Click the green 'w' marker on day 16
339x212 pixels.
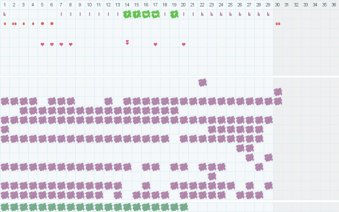tap(146, 14)
